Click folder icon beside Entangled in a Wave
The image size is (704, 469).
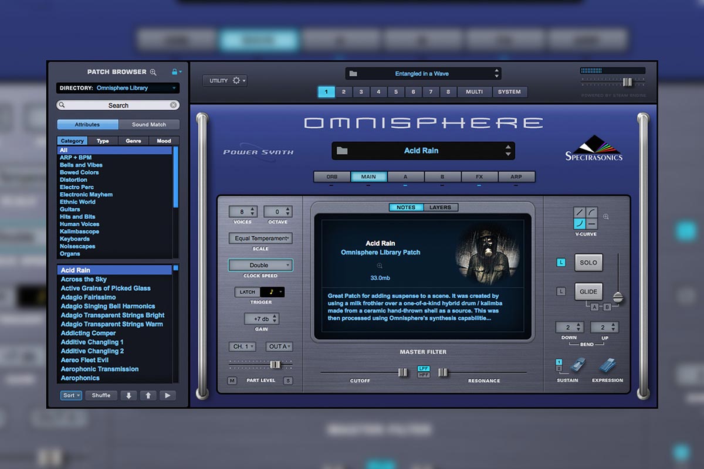click(353, 74)
